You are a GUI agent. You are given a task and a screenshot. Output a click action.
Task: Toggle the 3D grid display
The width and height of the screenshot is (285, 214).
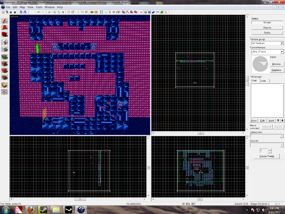(x=7, y=12)
